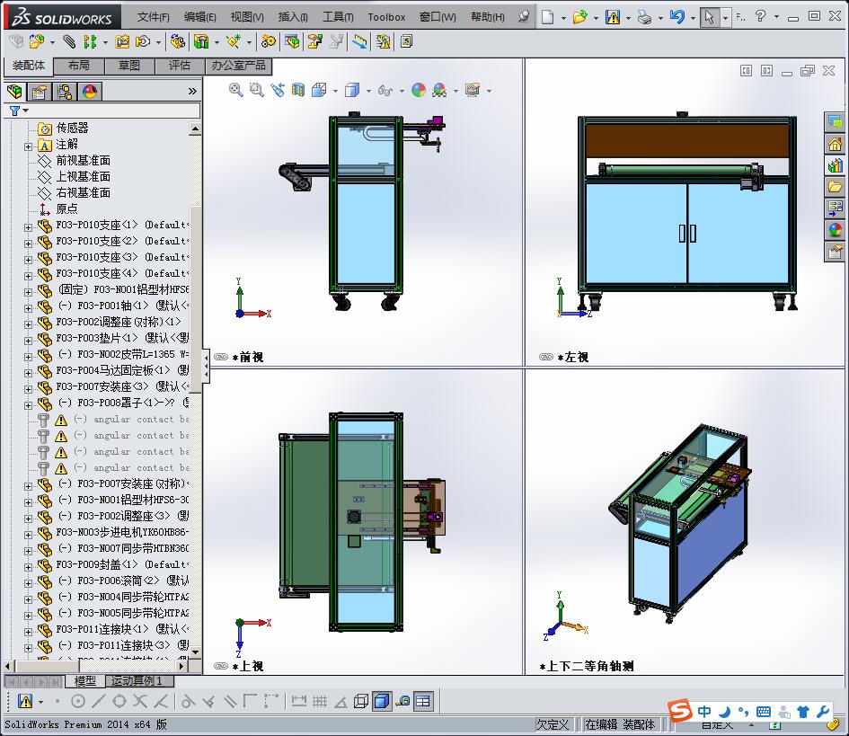
Task: Click the SolidWorks Resources home icon in task pane
Action: (x=835, y=144)
